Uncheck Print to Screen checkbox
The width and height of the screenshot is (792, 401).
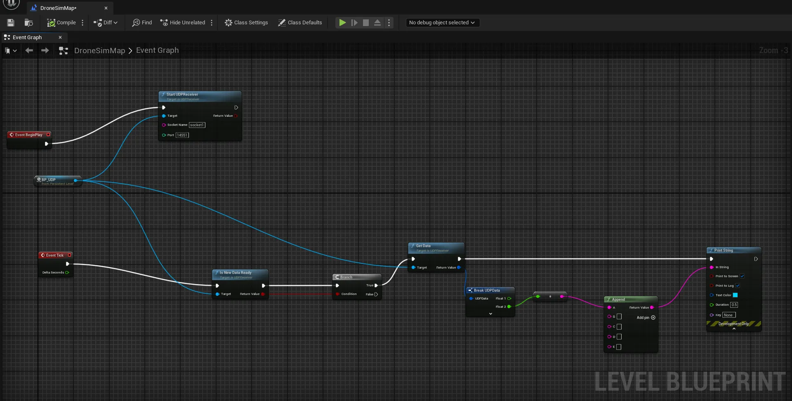(x=742, y=276)
